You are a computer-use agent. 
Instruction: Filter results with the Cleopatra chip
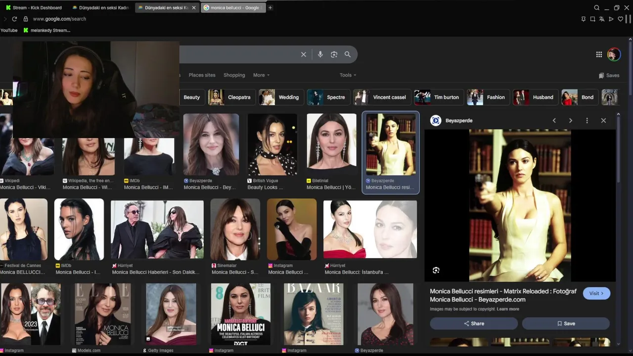(231, 97)
